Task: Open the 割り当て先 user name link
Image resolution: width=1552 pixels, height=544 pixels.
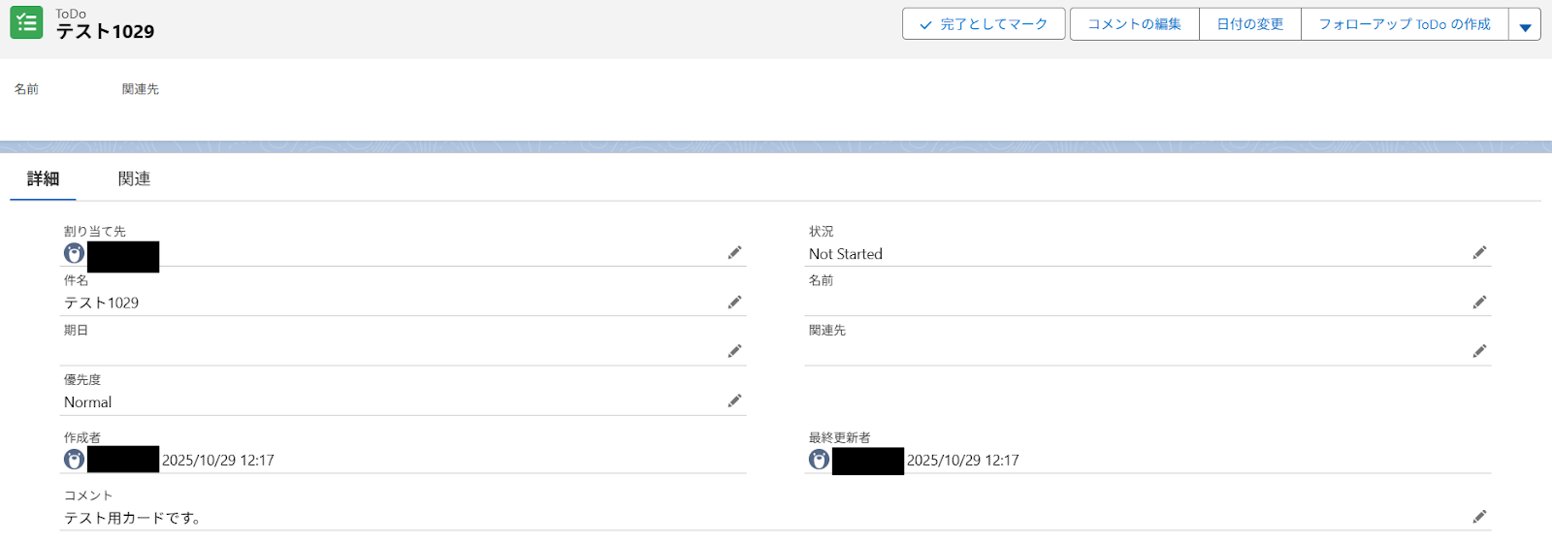Action: (123, 257)
